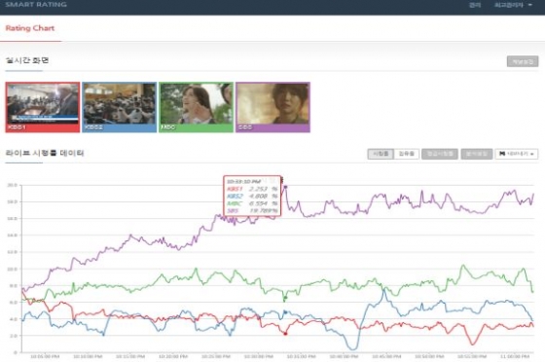Click the gray button in 실시간 화면 header
This screenshot has width=545, height=362.
(x=523, y=61)
